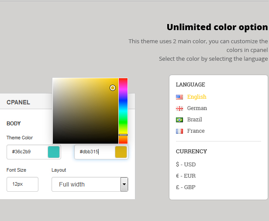Choose the Brazil language option
The height and width of the screenshot is (221, 269).
tap(194, 119)
